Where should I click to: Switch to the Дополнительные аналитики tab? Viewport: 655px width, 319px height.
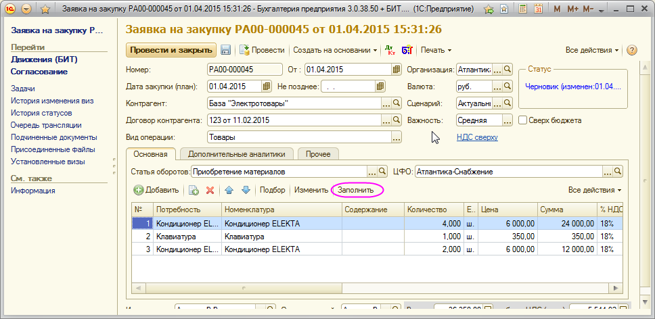coord(236,154)
